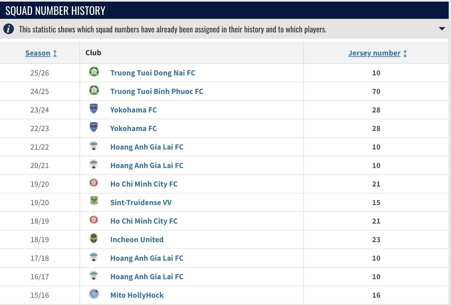This screenshot has width=451, height=305.
Task: Click the Sint-Truidense VV crest
Action: pos(94,201)
